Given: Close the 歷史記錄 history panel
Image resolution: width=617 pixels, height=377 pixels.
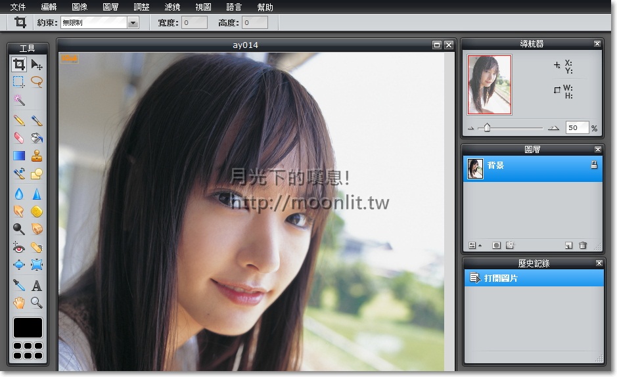Looking at the screenshot, I should point(599,263).
